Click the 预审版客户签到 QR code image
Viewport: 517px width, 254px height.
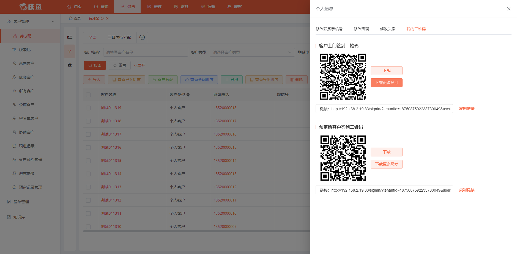pyautogui.click(x=343, y=158)
